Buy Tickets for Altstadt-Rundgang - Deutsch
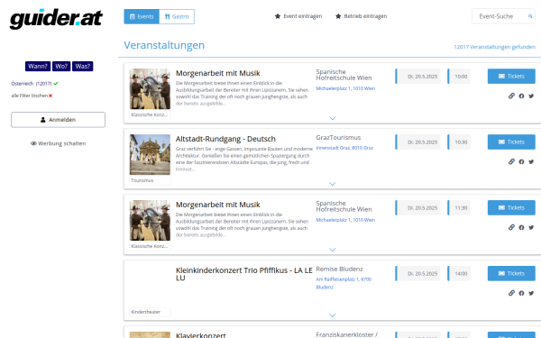Screen dimensions: 541x338 click(511, 142)
